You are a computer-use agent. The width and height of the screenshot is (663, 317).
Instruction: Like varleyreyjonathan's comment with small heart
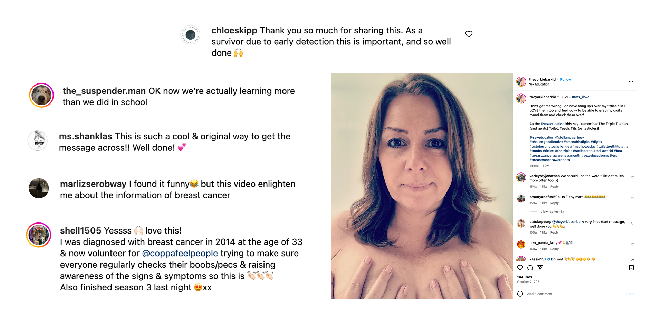click(633, 177)
